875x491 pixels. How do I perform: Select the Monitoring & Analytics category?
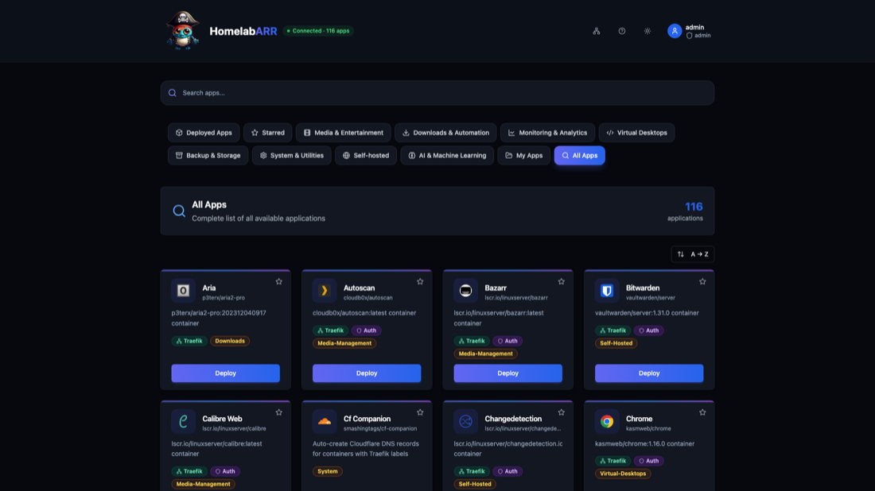(547, 133)
